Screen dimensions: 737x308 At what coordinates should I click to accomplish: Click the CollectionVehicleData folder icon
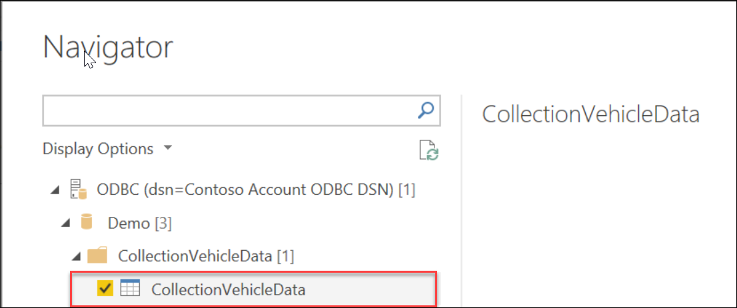[97, 255]
